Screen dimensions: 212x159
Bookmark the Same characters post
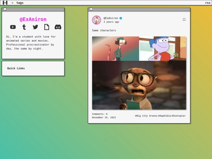184,20
